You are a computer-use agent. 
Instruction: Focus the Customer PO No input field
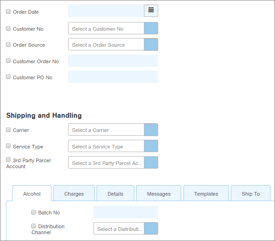113,77
